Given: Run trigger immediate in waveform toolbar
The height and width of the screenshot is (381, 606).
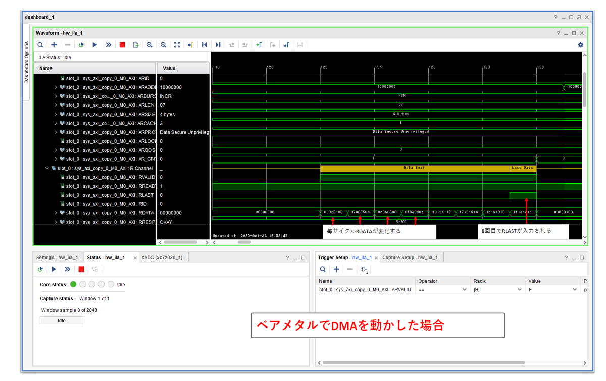Looking at the screenshot, I should (x=108, y=45).
